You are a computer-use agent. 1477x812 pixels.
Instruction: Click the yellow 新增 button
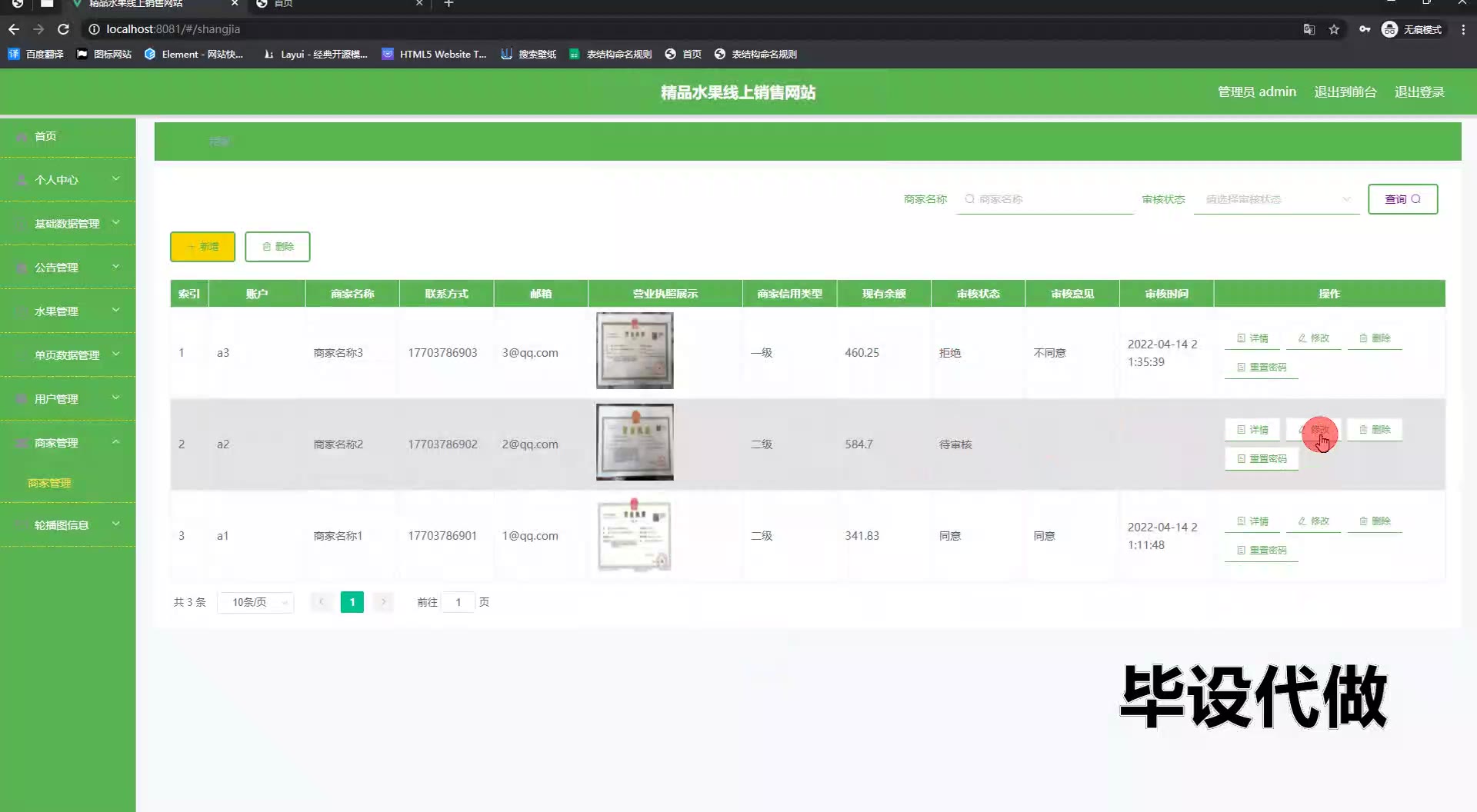pyautogui.click(x=202, y=247)
